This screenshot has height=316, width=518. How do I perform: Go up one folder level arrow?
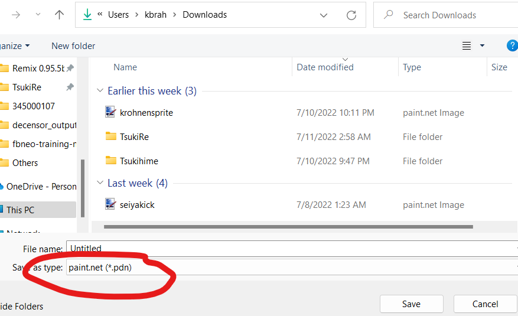[x=59, y=15]
